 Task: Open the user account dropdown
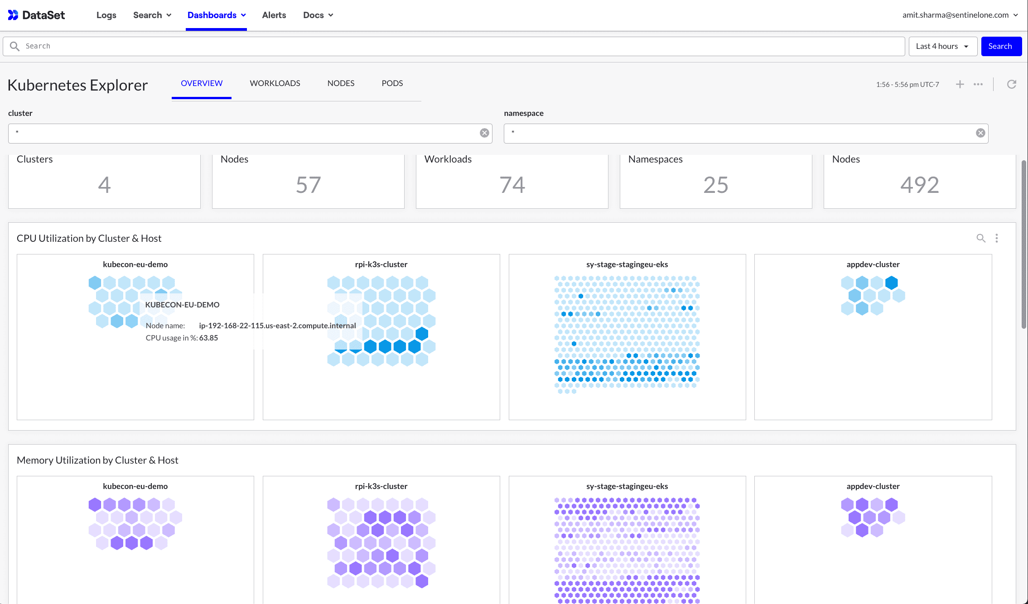point(960,15)
